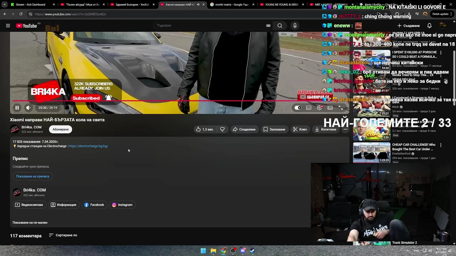Open options for the CHEAP CAR CHALLENGE suggestion
This screenshot has width=456, height=256.
pyautogui.click(x=441, y=145)
